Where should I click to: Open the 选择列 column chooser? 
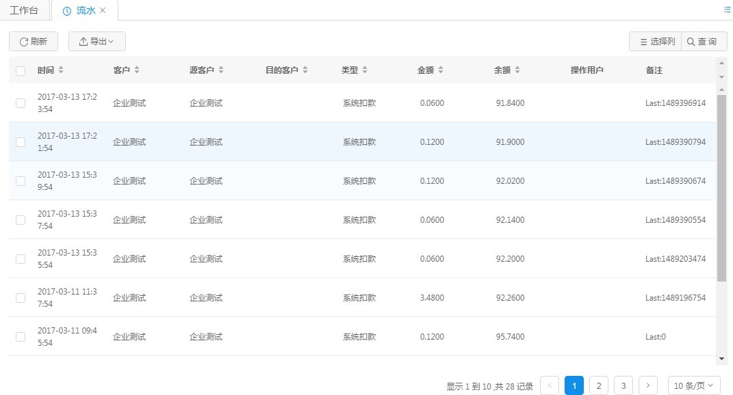656,42
